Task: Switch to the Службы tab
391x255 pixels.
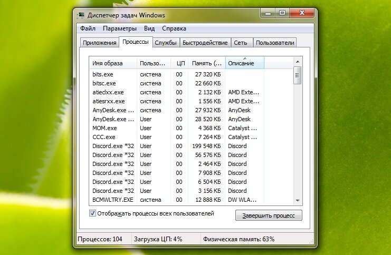Action: pyautogui.click(x=166, y=43)
